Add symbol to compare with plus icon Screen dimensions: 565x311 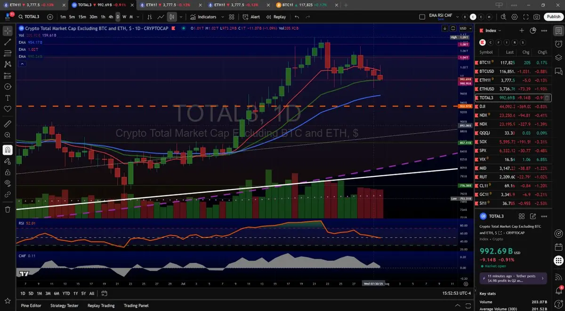[50, 17]
